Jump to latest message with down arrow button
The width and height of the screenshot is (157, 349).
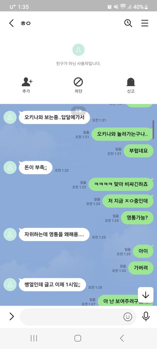pos(146,295)
